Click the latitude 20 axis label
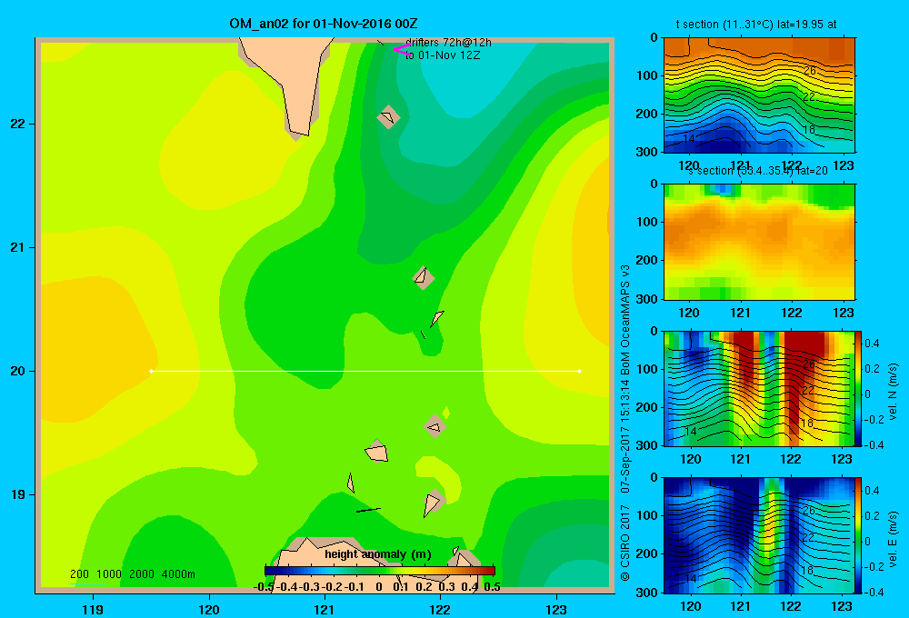 click(18, 371)
